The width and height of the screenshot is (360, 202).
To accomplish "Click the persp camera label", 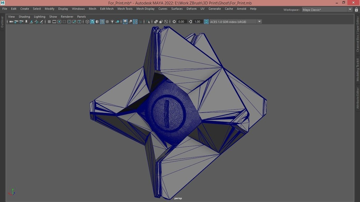I will tap(178, 198).
